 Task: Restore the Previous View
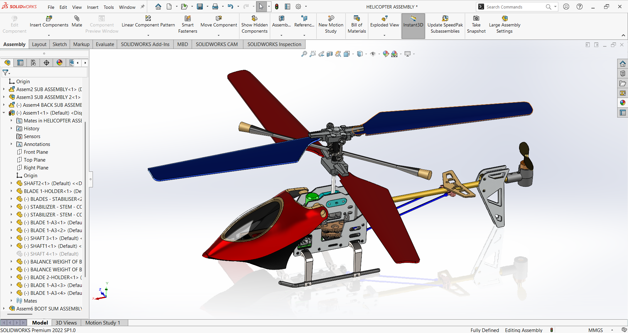321,54
